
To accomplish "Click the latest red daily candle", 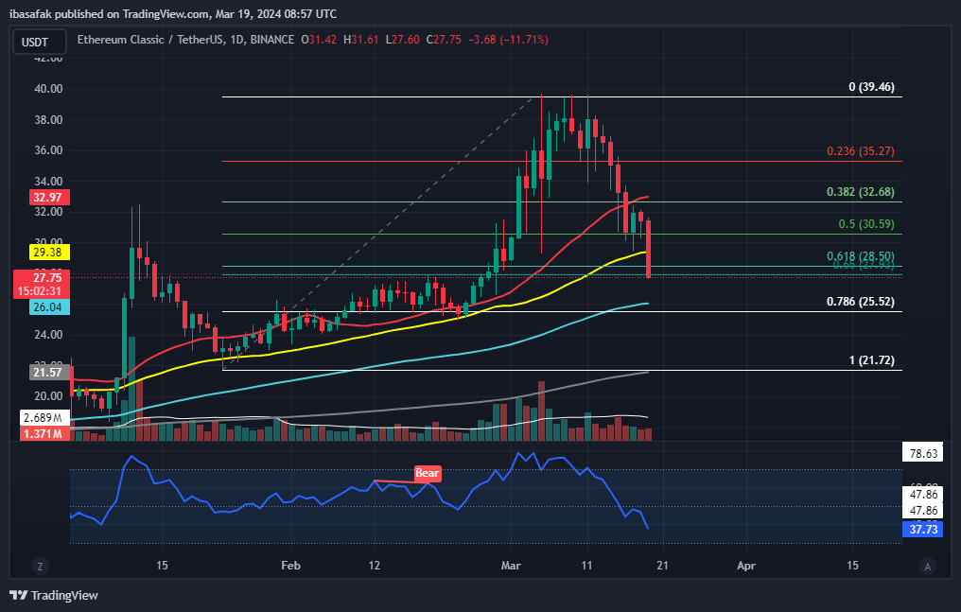I will click(x=648, y=248).
